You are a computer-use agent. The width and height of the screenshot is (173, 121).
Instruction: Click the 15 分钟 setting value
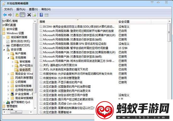(123, 48)
